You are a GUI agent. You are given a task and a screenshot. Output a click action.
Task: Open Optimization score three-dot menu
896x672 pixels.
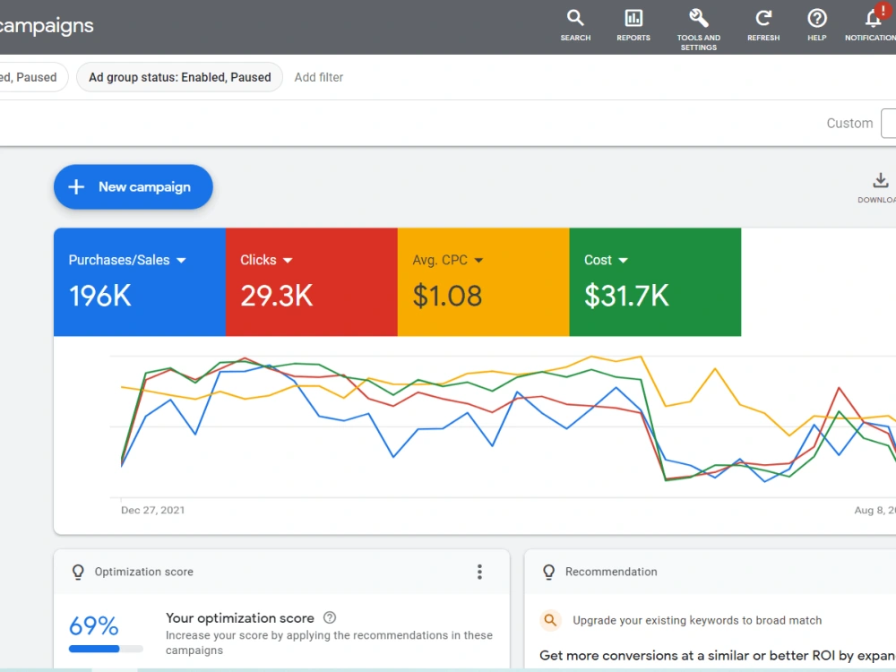(479, 572)
